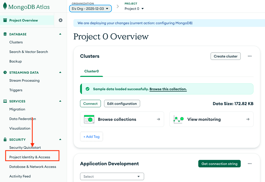Open the Clusters card ellipsis menu
Screen dimensions: 265x182
[x=250, y=56]
